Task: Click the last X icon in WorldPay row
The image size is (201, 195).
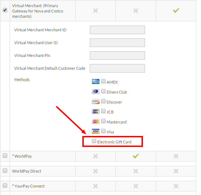Action: (x=176, y=156)
